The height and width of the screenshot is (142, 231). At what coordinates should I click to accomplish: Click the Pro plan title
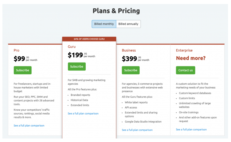click(17, 50)
